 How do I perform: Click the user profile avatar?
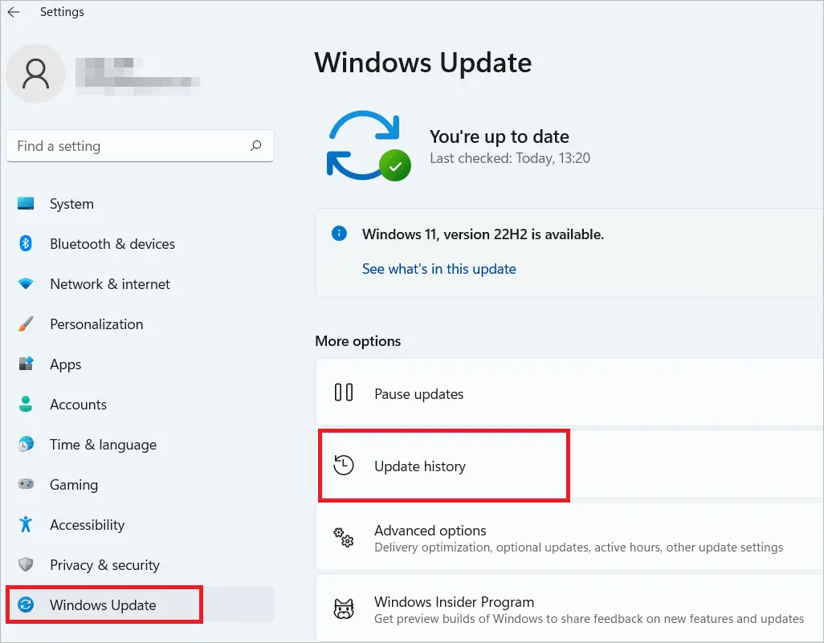[x=35, y=73]
